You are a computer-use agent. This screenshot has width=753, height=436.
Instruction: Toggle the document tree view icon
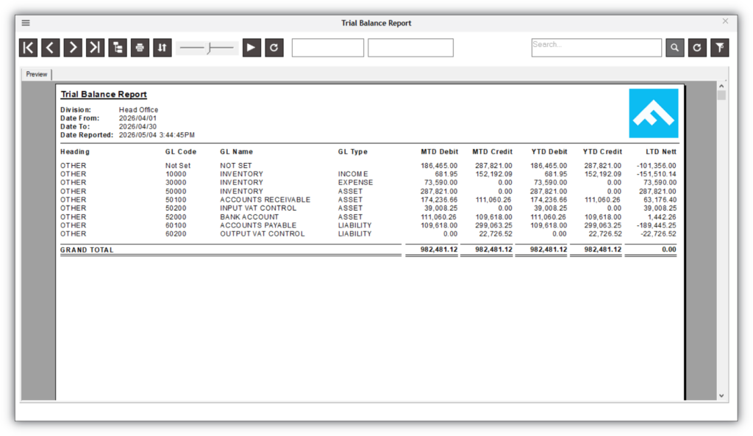click(x=118, y=48)
